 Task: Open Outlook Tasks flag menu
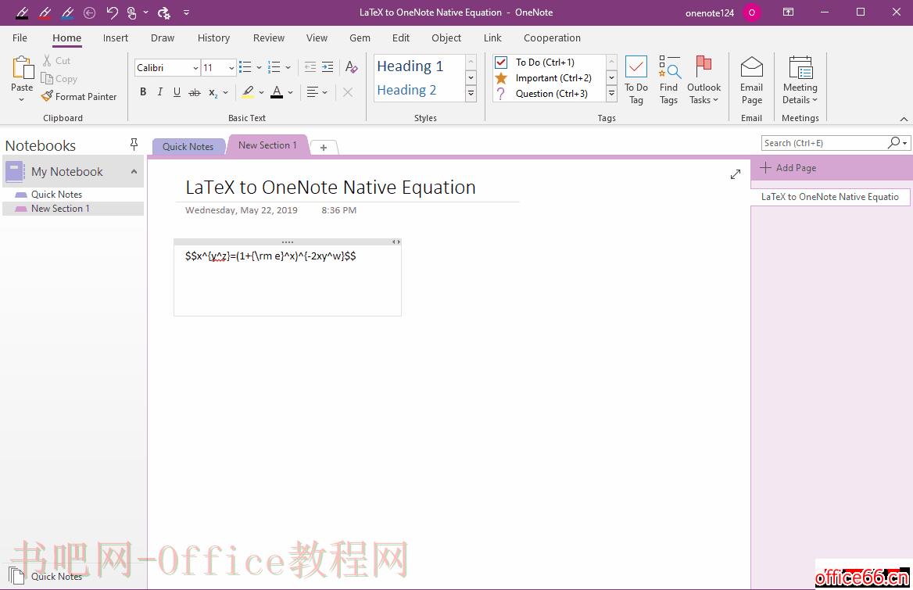(704, 80)
